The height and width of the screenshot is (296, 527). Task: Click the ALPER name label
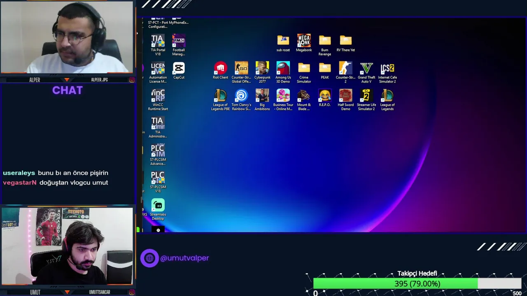pyautogui.click(x=35, y=80)
